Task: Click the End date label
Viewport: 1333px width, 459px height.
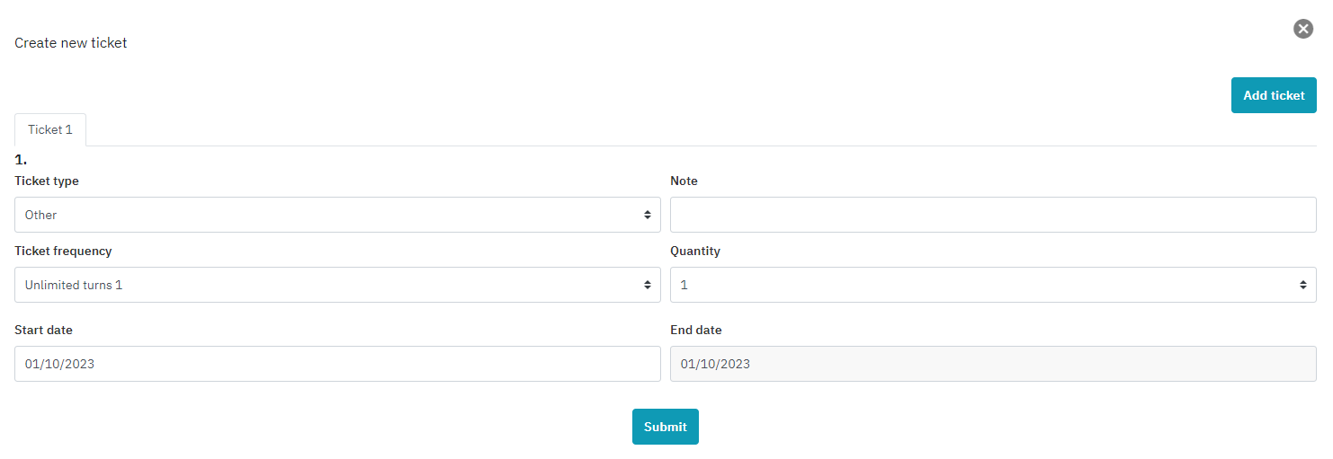Action: (695, 330)
